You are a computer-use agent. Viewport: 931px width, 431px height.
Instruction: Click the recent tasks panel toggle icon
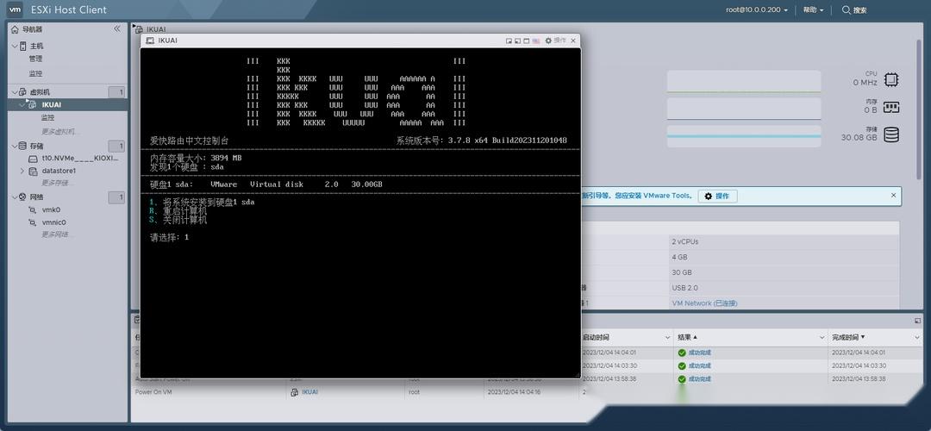(x=918, y=321)
